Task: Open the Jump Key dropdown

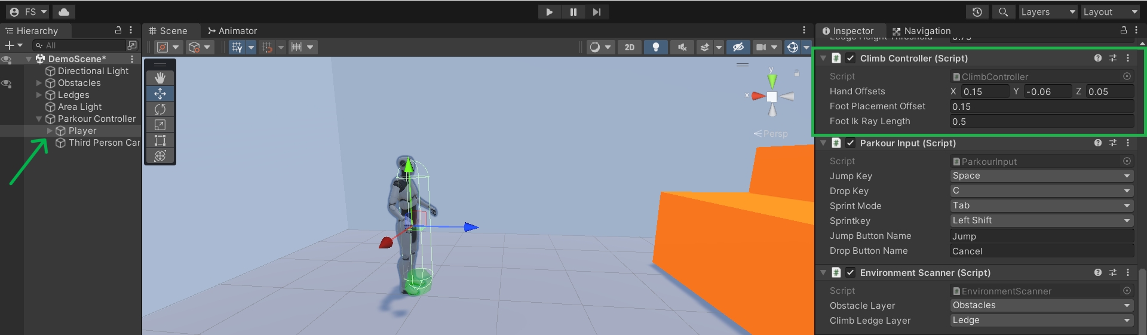Action: 1041,176
